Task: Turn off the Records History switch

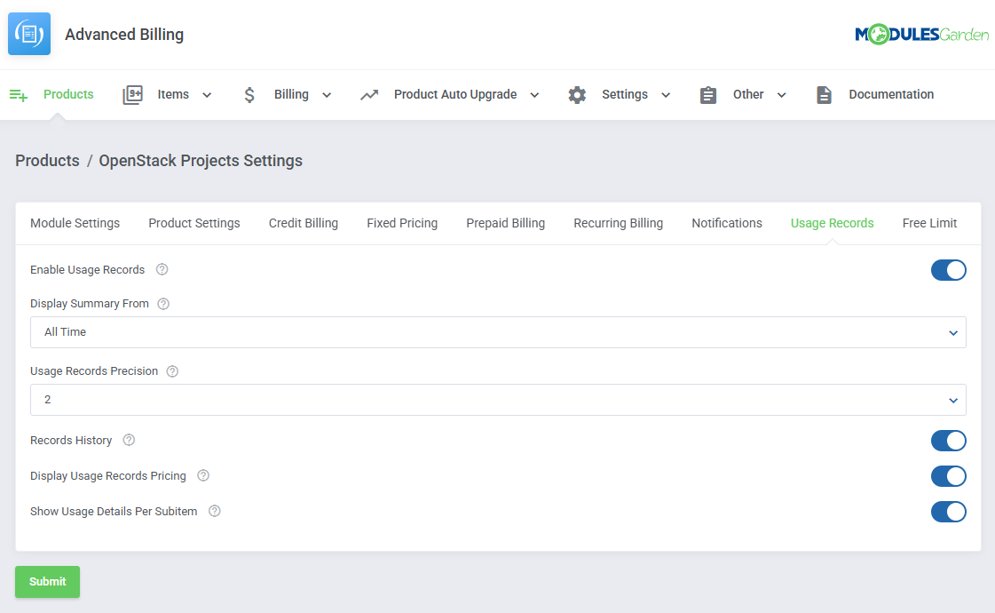Action: pyautogui.click(x=948, y=441)
